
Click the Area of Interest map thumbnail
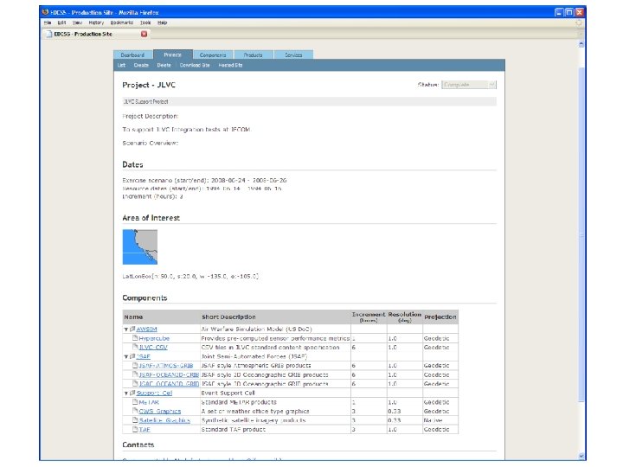140,246
